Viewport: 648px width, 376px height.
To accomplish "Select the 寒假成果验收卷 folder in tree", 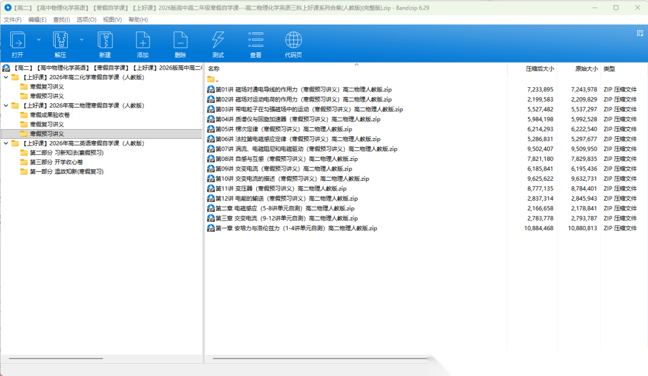I will click(49, 115).
